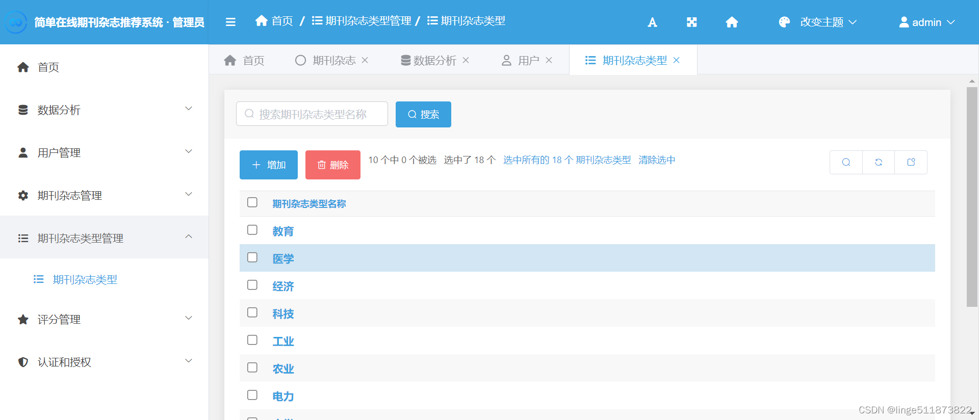Click the breadcrumb 期刊杂志类型管理 text
Viewport: 979px width, 420px height.
(x=368, y=20)
